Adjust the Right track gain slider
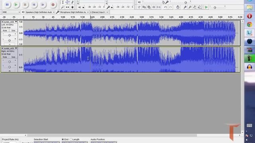255x143 pixels. click(x=9, y=62)
